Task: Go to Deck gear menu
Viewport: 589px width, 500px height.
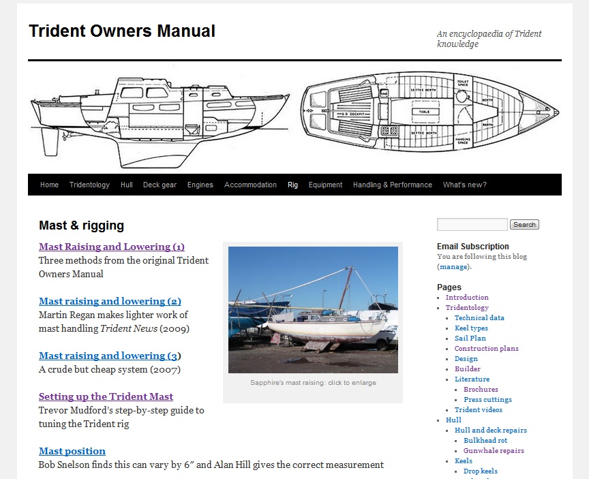Action: [160, 185]
